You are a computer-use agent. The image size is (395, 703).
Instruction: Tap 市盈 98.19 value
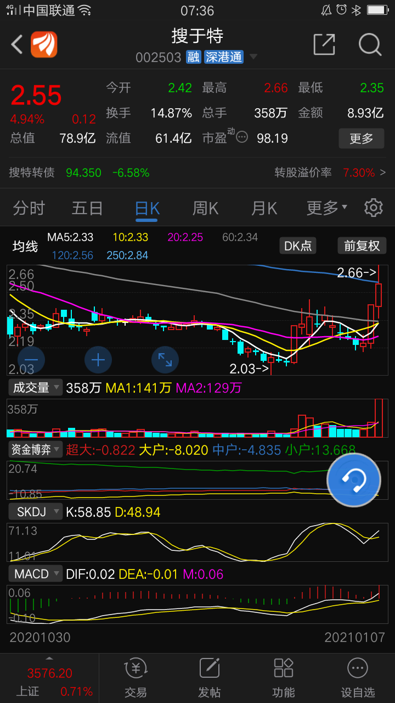click(x=272, y=138)
